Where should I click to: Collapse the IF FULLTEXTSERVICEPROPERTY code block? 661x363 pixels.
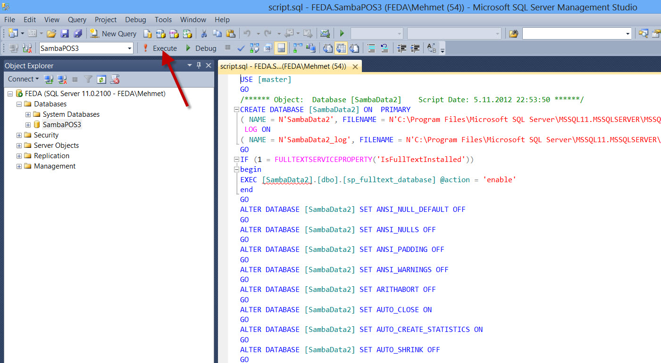tap(236, 159)
